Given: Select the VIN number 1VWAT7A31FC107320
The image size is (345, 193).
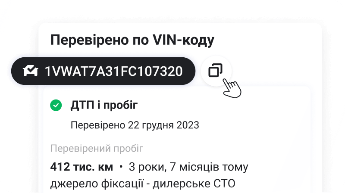Looking at the screenshot, I should pyautogui.click(x=114, y=71).
